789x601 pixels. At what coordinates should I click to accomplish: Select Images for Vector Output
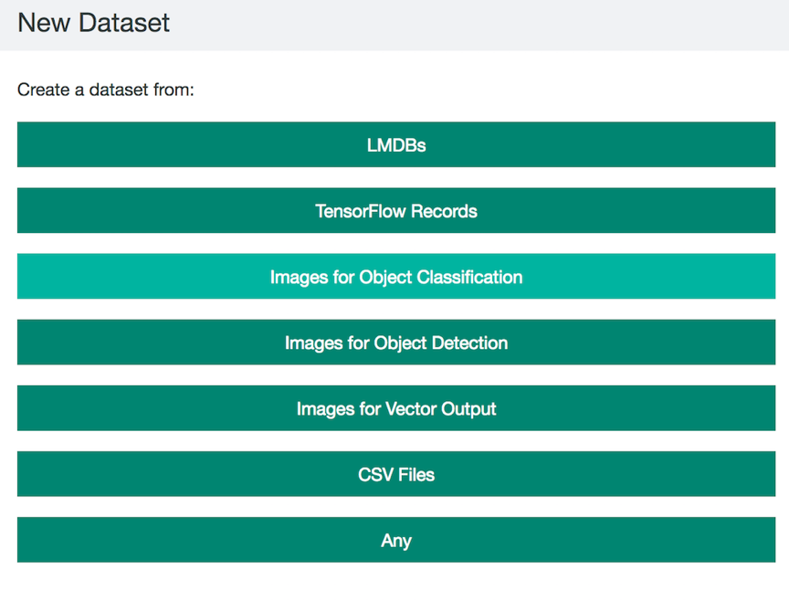[396, 408]
